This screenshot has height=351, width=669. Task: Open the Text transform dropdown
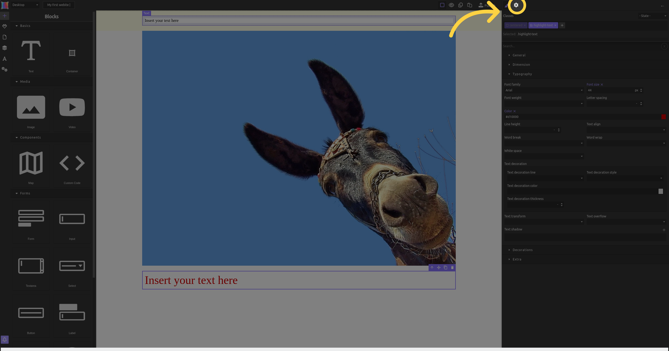(544, 222)
